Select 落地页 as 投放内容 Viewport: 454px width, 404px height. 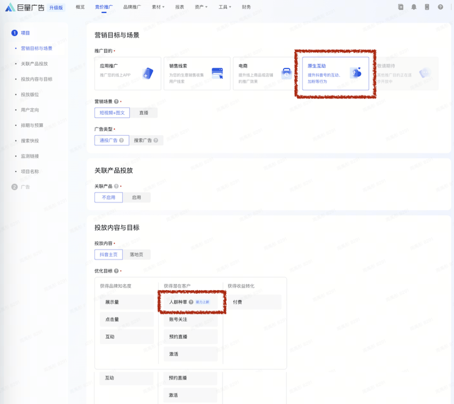(x=136, y=255)
